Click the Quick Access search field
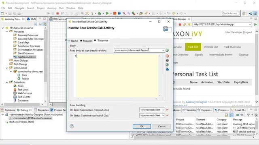 230,13
